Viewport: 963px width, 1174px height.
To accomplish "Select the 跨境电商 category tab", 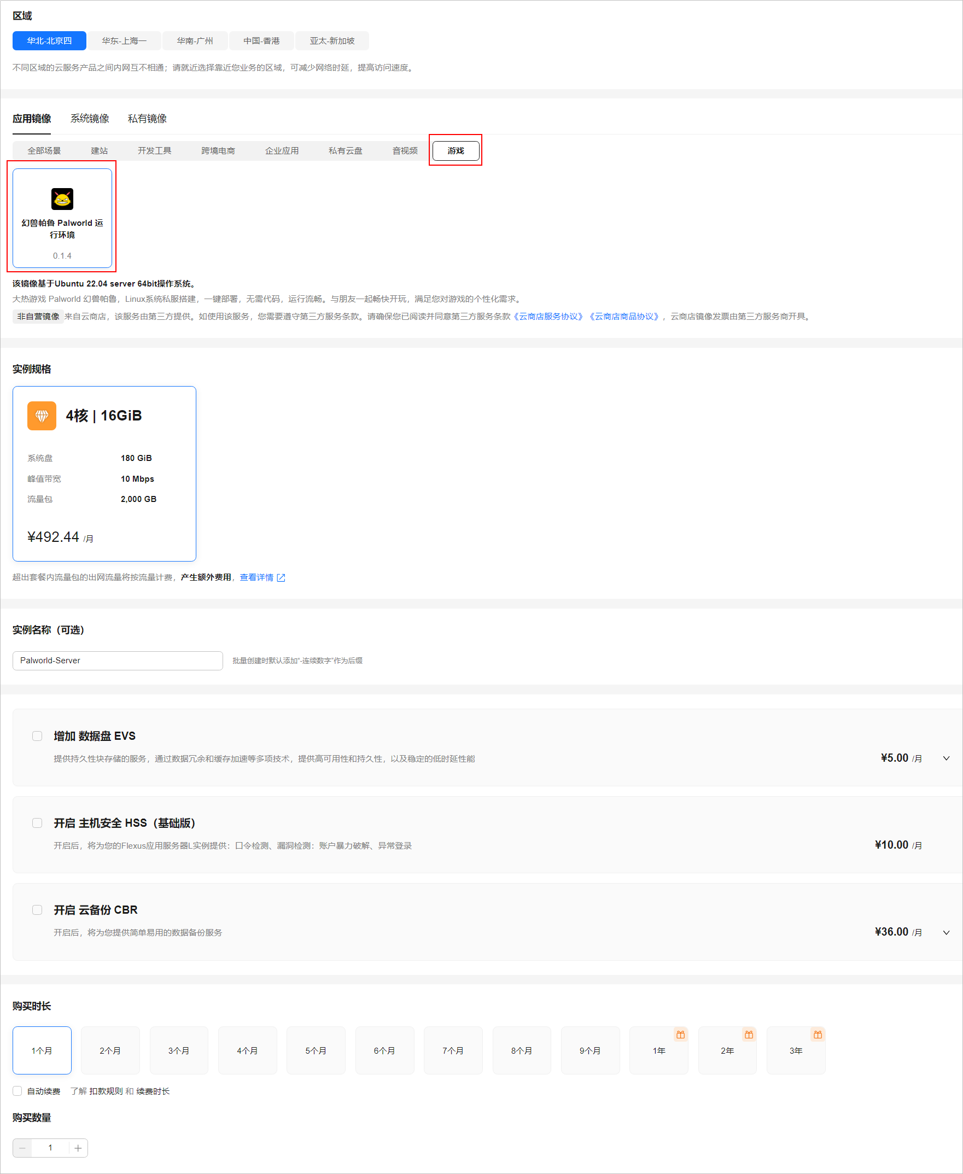I will [218, 151].
